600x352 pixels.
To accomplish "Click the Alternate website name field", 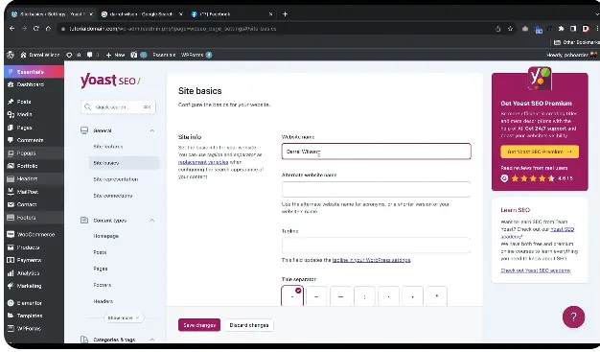I will tap(376, 189).
